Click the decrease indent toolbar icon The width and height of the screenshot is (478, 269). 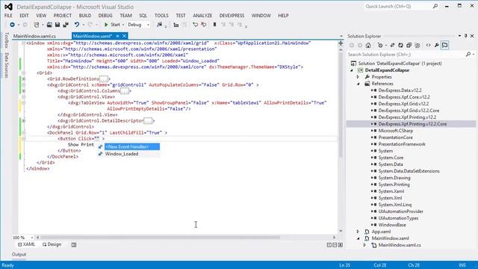196,25
